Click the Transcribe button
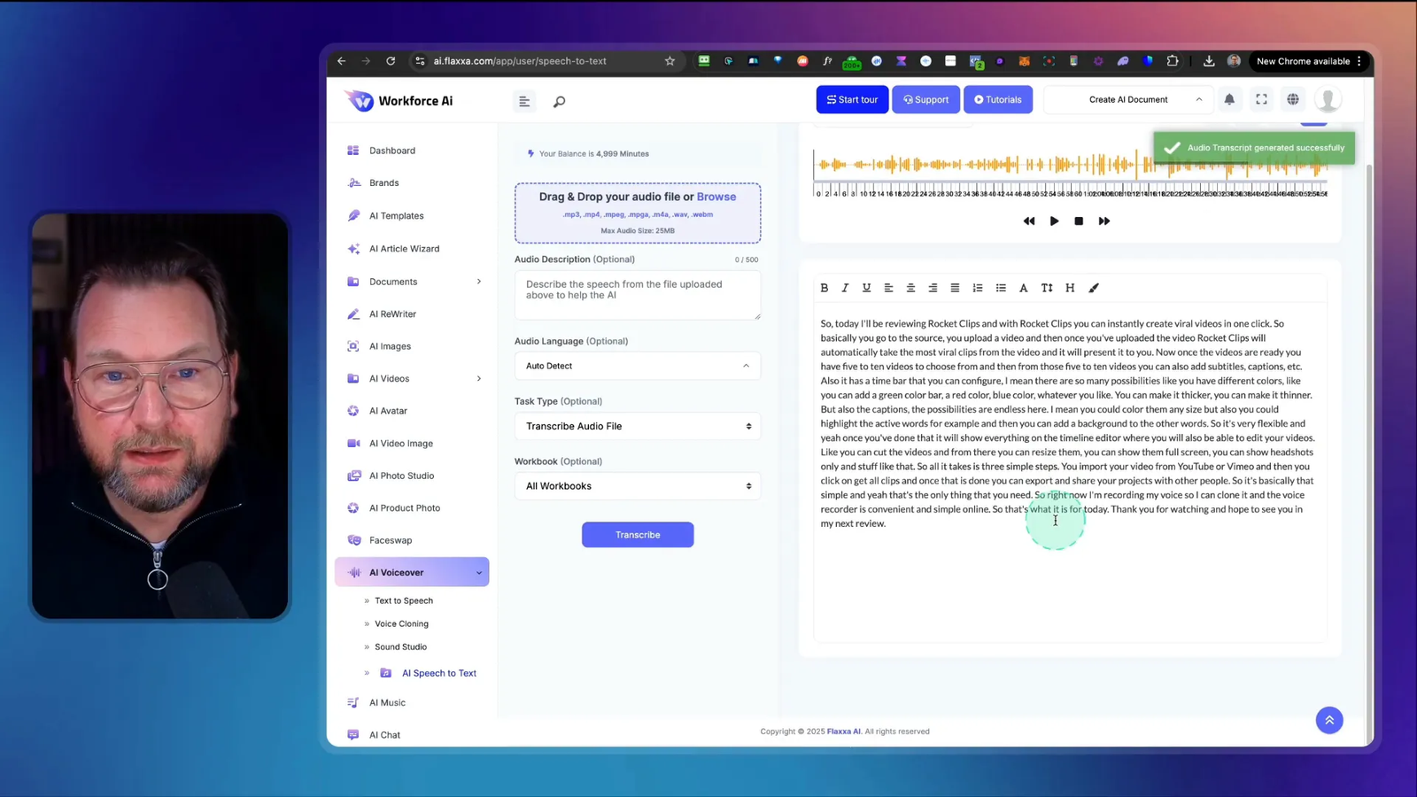The image size is (1417, 797). coord(638,534)
